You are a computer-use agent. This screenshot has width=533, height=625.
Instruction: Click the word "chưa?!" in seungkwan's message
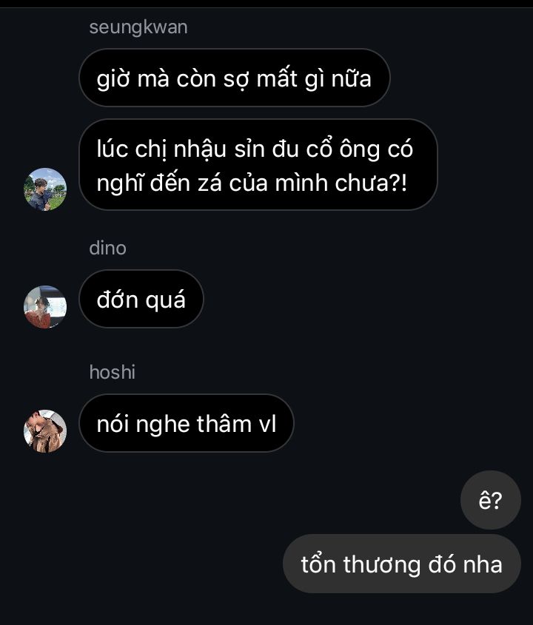click(371, 183)
